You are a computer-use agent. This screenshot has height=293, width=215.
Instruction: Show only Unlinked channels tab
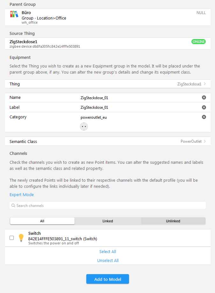(173, 221)
